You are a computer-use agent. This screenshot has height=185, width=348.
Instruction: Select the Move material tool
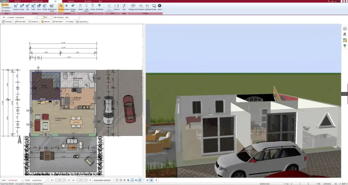coord(39,7)
